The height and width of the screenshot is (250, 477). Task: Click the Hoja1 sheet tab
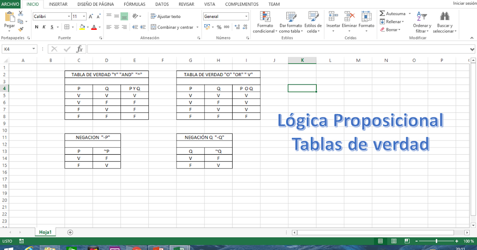[45, 231]
